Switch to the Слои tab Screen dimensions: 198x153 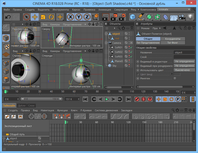tap(31, 105)
